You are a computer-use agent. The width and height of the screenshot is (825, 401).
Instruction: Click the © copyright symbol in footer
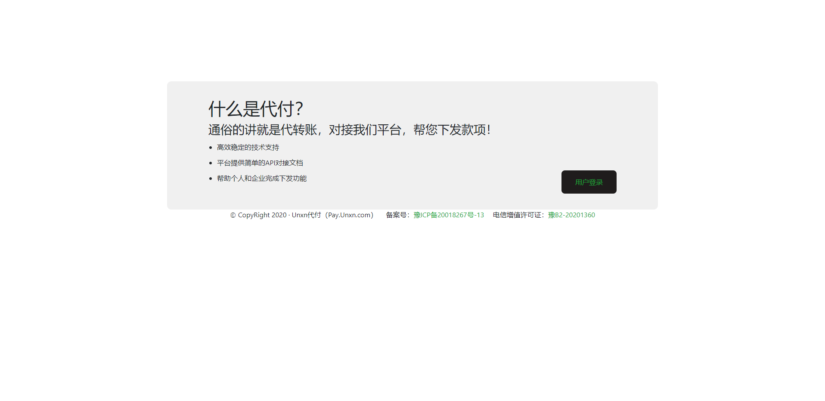pyautogui.click(x=233, y=216)
